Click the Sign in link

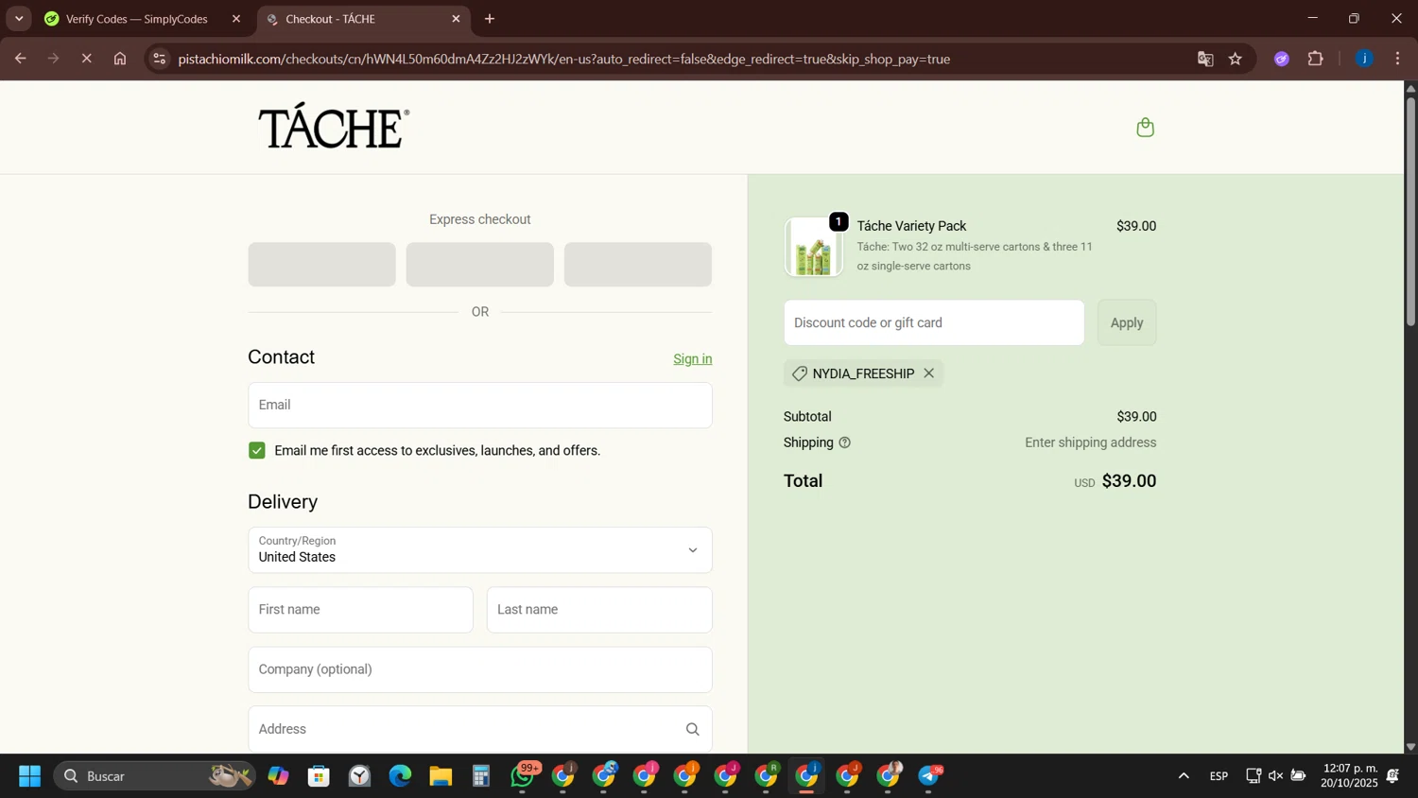(x=693, y=359)
